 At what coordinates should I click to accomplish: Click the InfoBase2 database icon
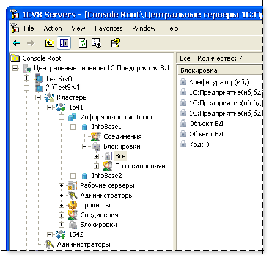click(x=84, y=176)
